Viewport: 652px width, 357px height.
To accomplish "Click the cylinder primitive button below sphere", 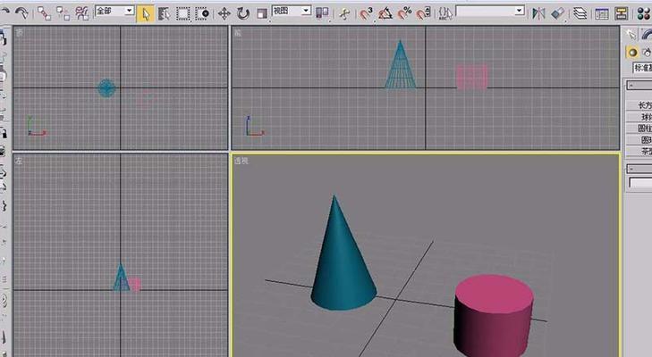I will tap(639, 129).
